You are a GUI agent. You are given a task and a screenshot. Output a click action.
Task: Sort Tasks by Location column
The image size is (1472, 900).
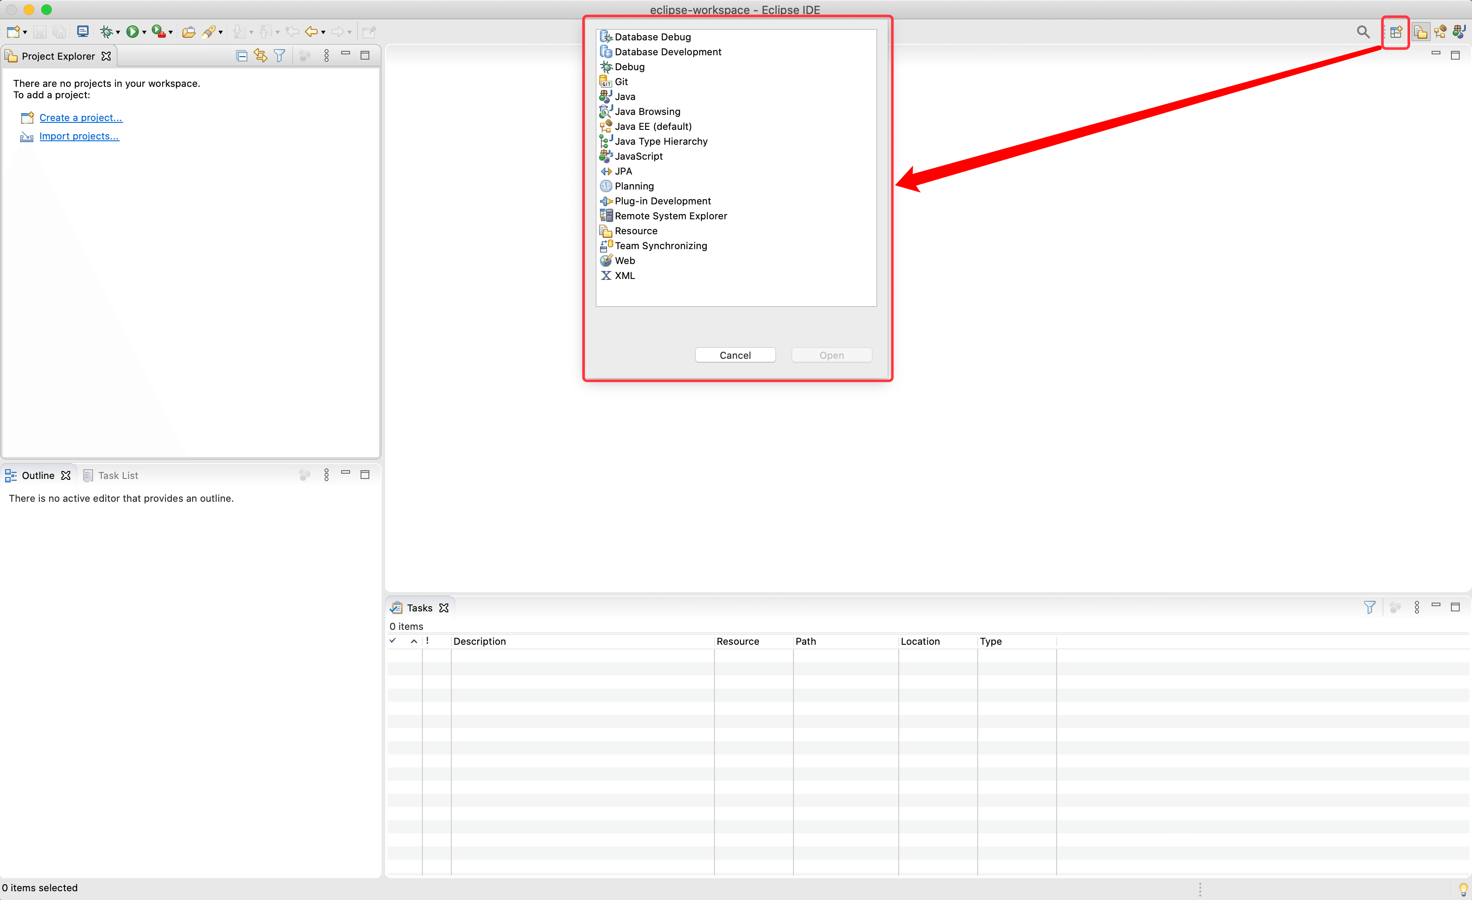coord(938,641)
